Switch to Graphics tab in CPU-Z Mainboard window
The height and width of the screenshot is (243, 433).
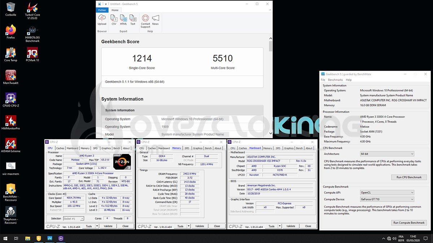pos(289,148)
